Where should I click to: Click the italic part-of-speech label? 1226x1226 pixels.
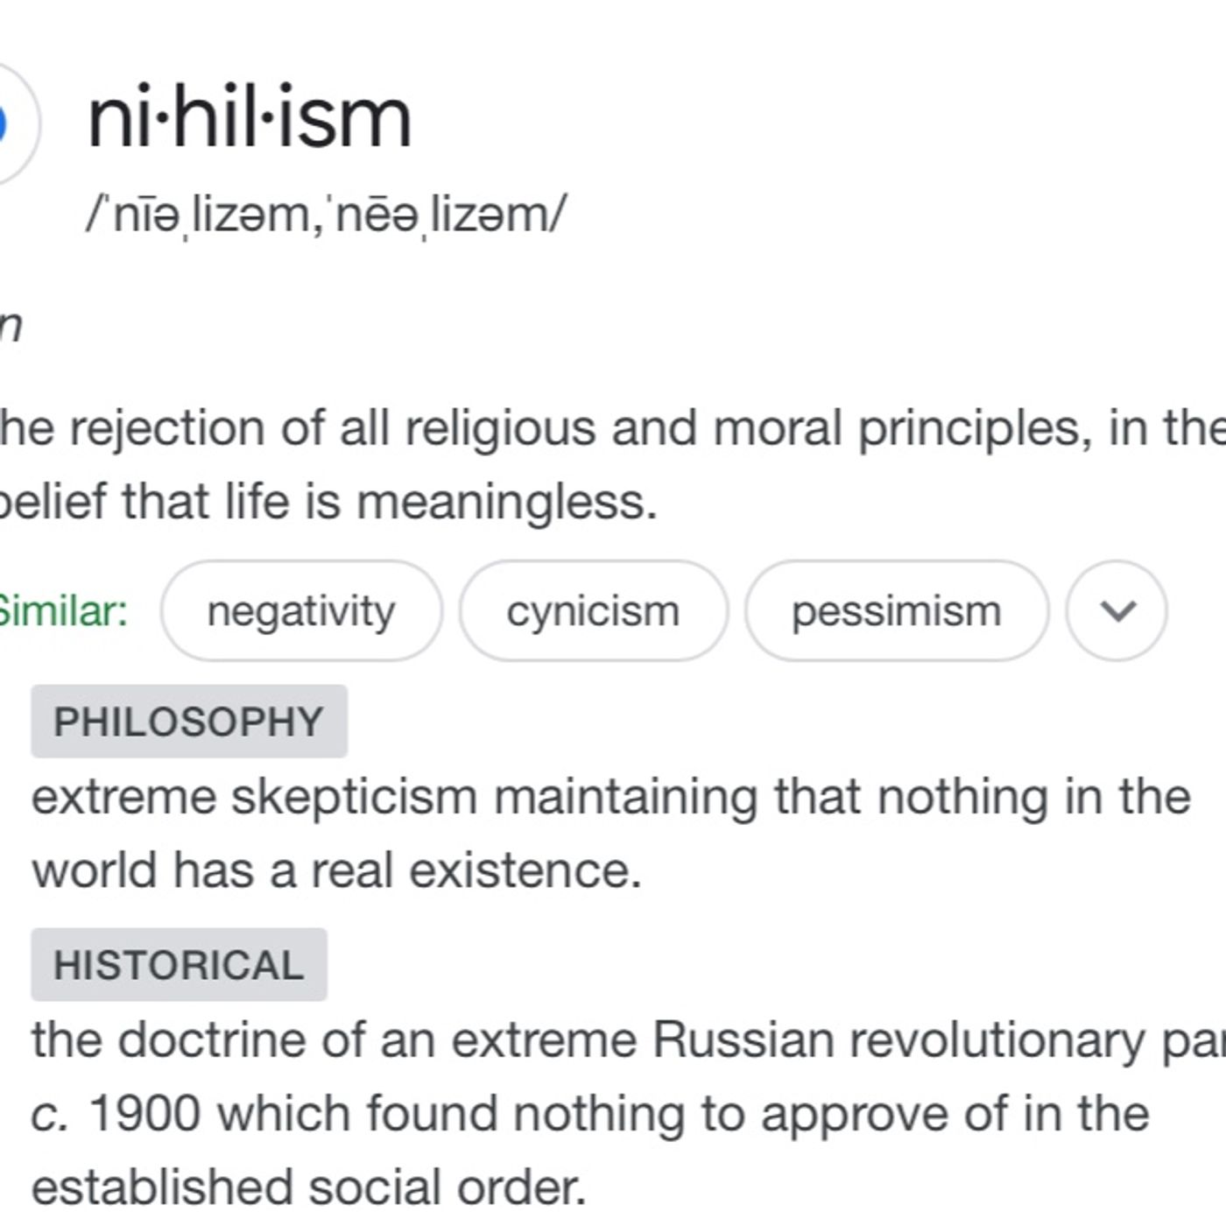(x=11, y=327)
